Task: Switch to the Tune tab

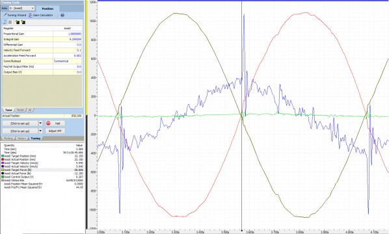Action: (x=8, y=110)
